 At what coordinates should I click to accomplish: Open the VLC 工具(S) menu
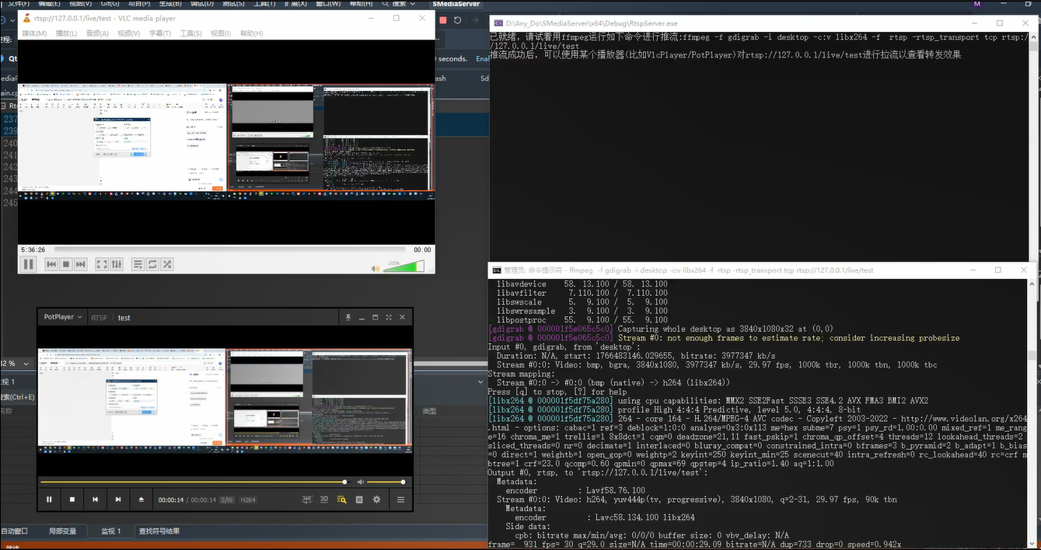pyautogui.click(x=190, y=33)
